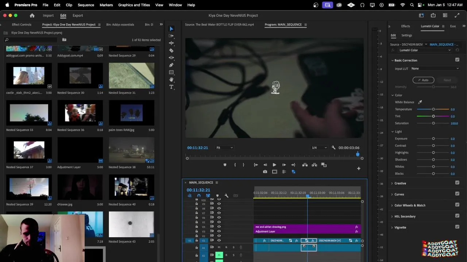The width and height of the screenshot is (467, 262).
Task: Select the Razor tool in the toolbar
Action: (x=171, y=51)
